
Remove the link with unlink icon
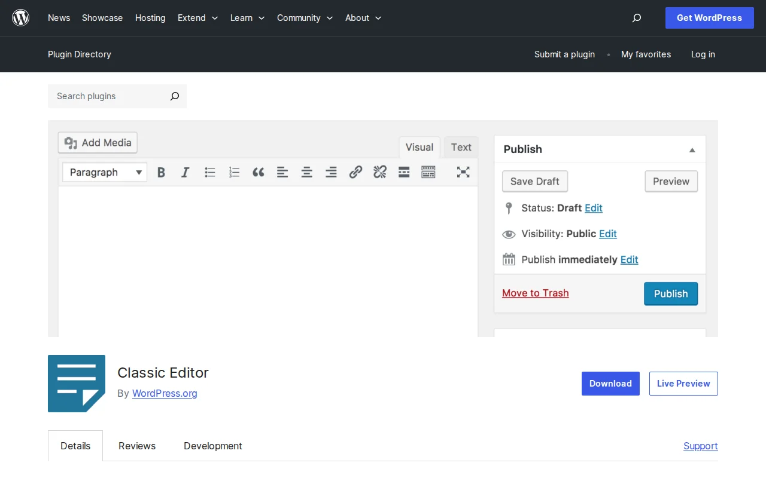[x=379, y=172]
